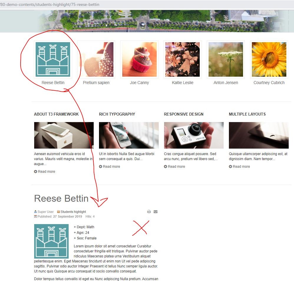Click the Courtney Cubrich name link
Image resolution: width=294 pixels, height=281 pixels.
pos(269,83)
